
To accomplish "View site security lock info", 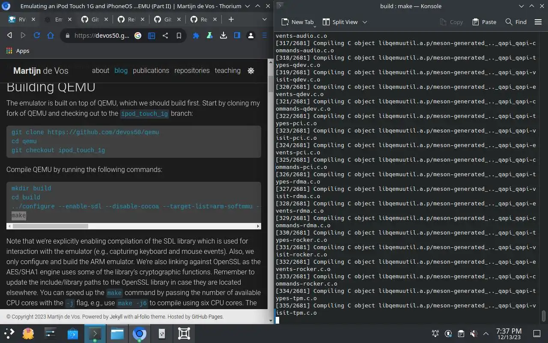I will tap(67, 36).
